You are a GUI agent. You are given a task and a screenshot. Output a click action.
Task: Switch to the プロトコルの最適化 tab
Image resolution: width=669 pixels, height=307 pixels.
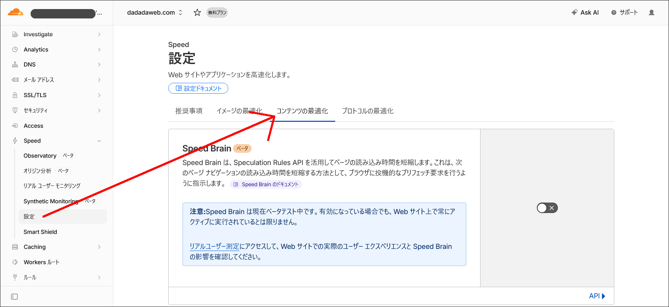tap(368, 111)
